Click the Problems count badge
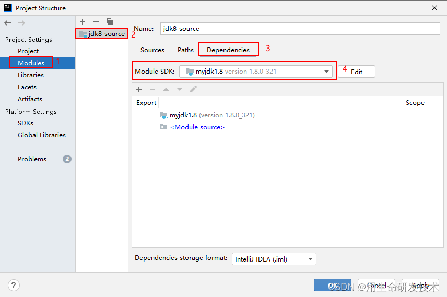This screenshot has height=297, width=447. 67,159
